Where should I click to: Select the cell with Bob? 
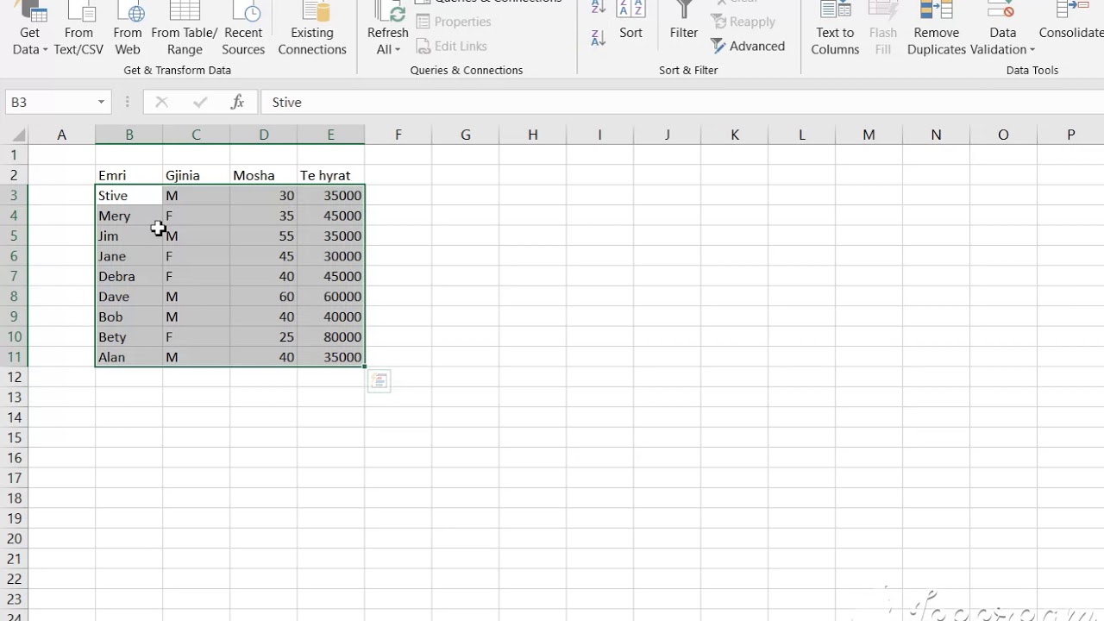tap(129, 317)
